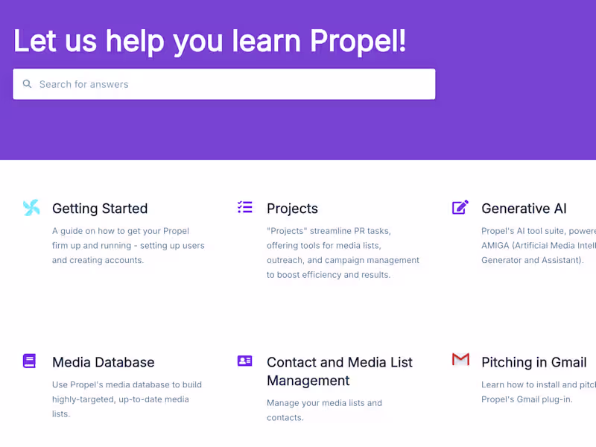Open the Pitching in Gmail collection
596x447 pixels.
[x=533, y=363]
